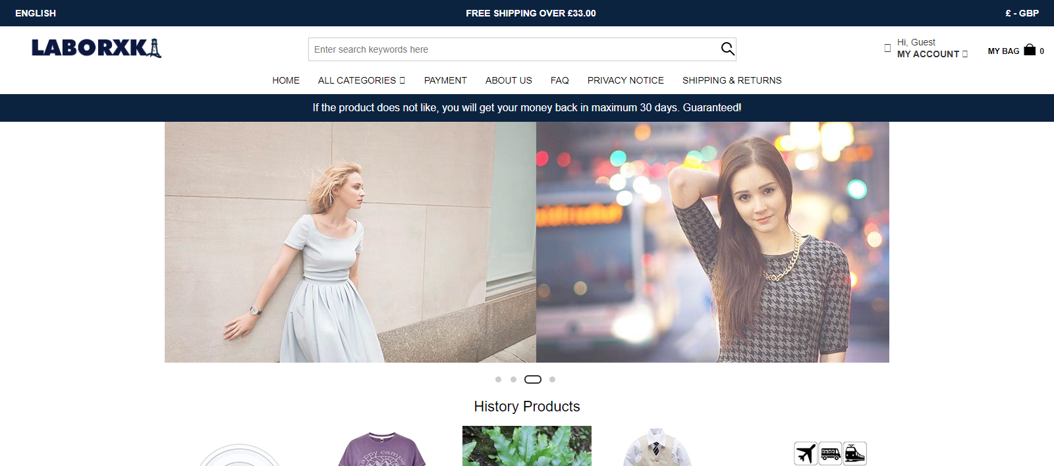
Task: Click the money back guarantee banner
Action: click(527, 108)
